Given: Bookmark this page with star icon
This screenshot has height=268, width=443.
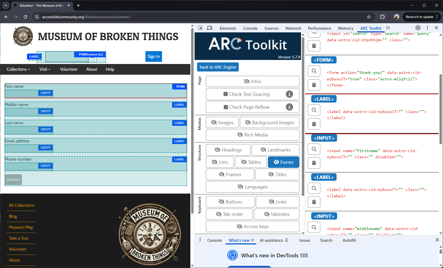Looking at the screenshot, I should (x=369, y=17).
